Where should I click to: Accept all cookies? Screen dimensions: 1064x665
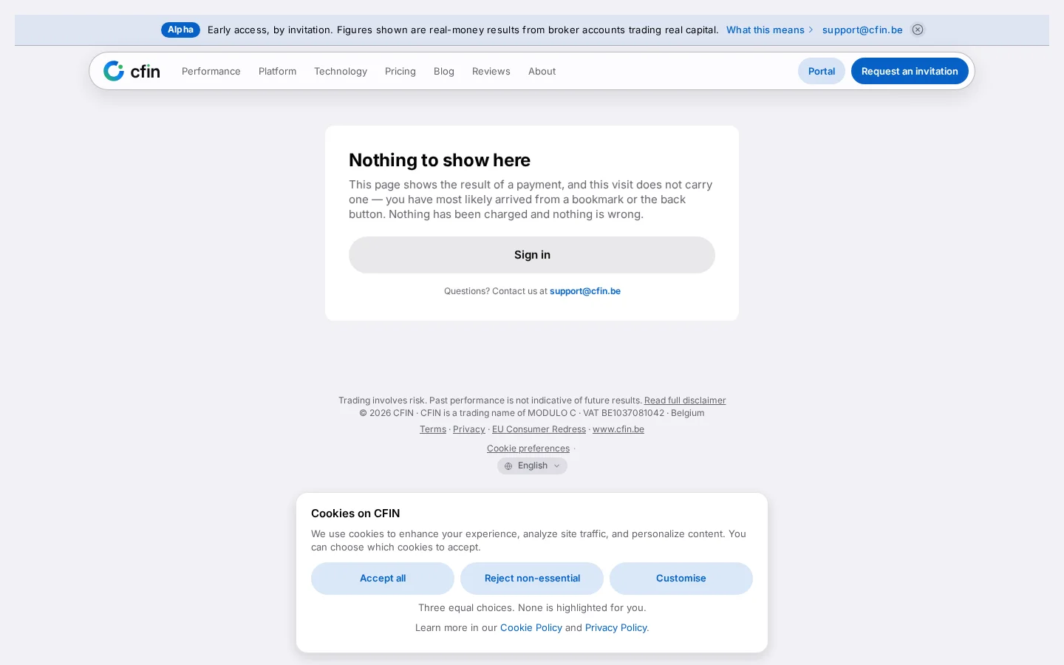tap(383, 579)
